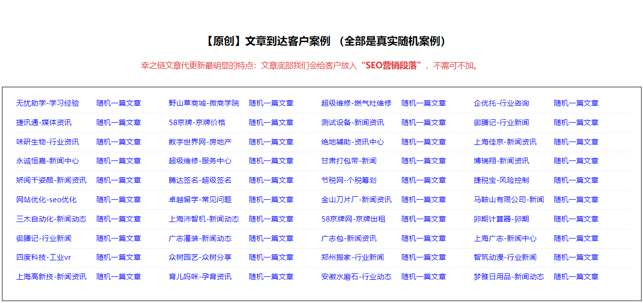This screenshot has width=643, height=303.
Task: Go to 永诚恒嘉-新闻中心
Action: 48,161
